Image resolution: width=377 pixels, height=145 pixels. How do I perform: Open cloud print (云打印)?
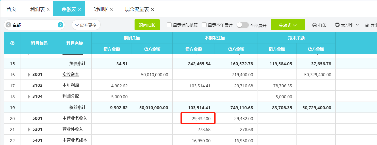click(x=347, y=25)
